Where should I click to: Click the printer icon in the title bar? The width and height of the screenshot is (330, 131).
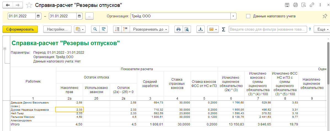[295, 5]
